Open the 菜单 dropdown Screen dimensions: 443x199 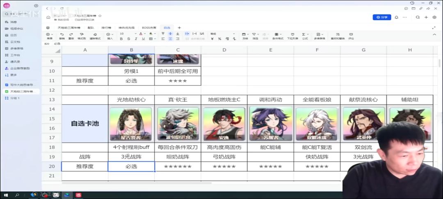click(50, 36)
